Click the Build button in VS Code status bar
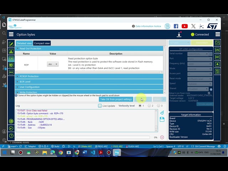Viewport: 228px width, 171px height. [55, 146]
